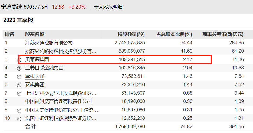This screenshot has width=253, height=133.
Task: Open 中国银河资产管理有限责任公司 link
Action: pos(59,101)
